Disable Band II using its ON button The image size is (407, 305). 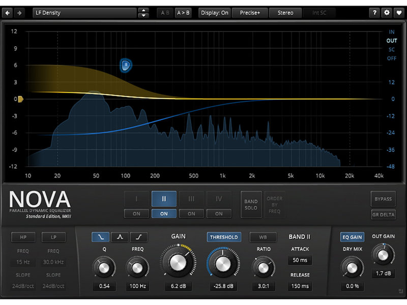tap(164, 213)
